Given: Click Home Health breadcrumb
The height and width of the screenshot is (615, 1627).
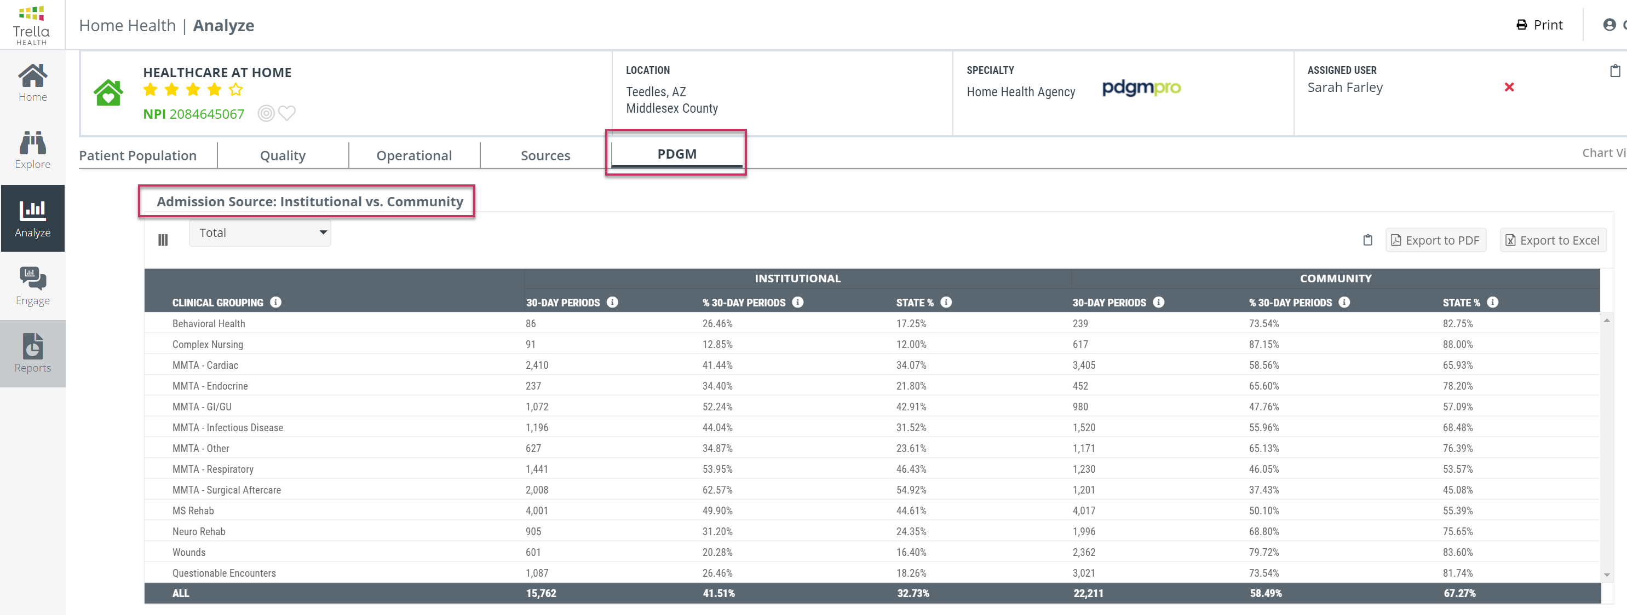Looking at the screenshot, I should click(x=127, y=25).
